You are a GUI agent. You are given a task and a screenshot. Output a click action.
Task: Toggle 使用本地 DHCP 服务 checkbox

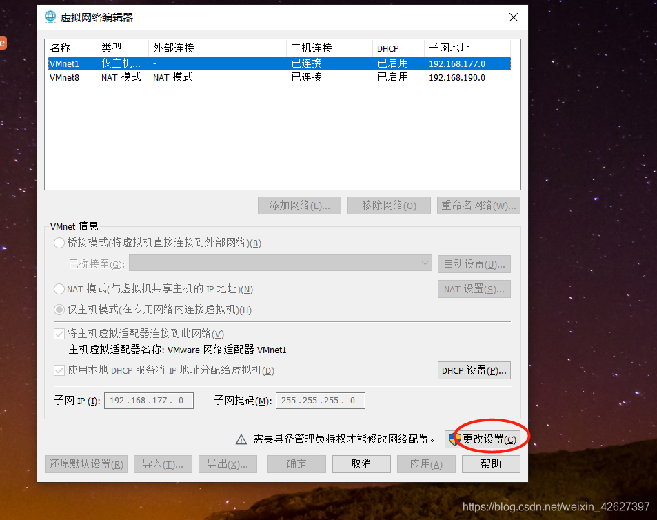(x=59, y=370)
